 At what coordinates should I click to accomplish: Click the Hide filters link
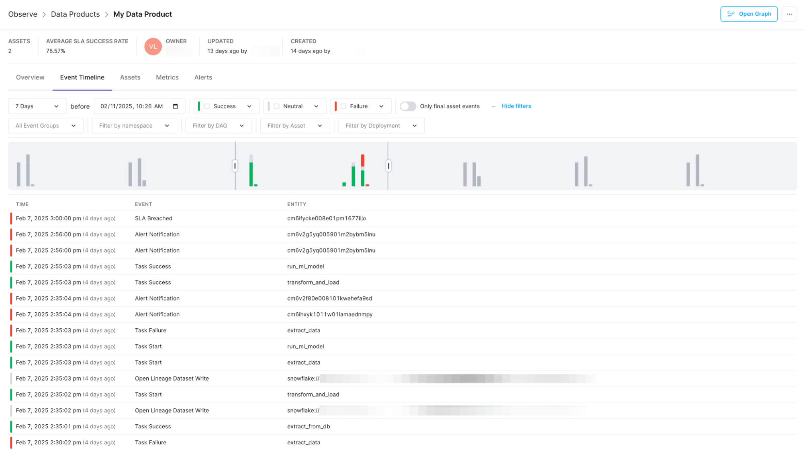516,106
